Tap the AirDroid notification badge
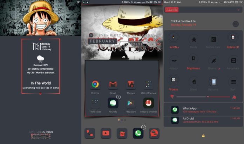The width and height of the screenshot is (244, 144). point(118,97)
